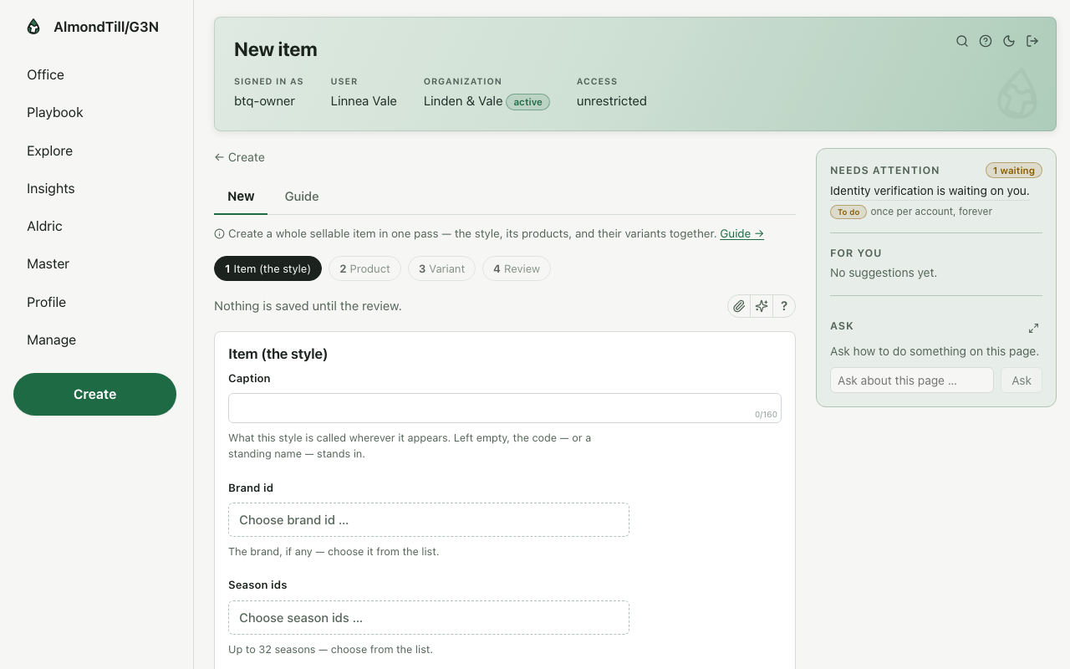Expand the Ask panel with arrows icon
The height and width of the screenshot is (669, 1070).
[x=1033, y=328]
